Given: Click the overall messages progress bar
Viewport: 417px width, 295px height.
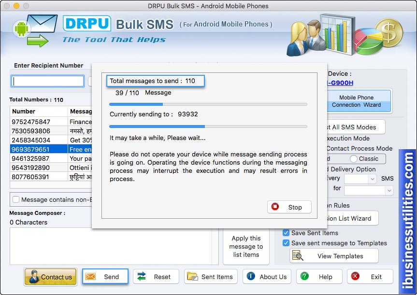Looking at the screenshot, I should [x=208, y=104].
